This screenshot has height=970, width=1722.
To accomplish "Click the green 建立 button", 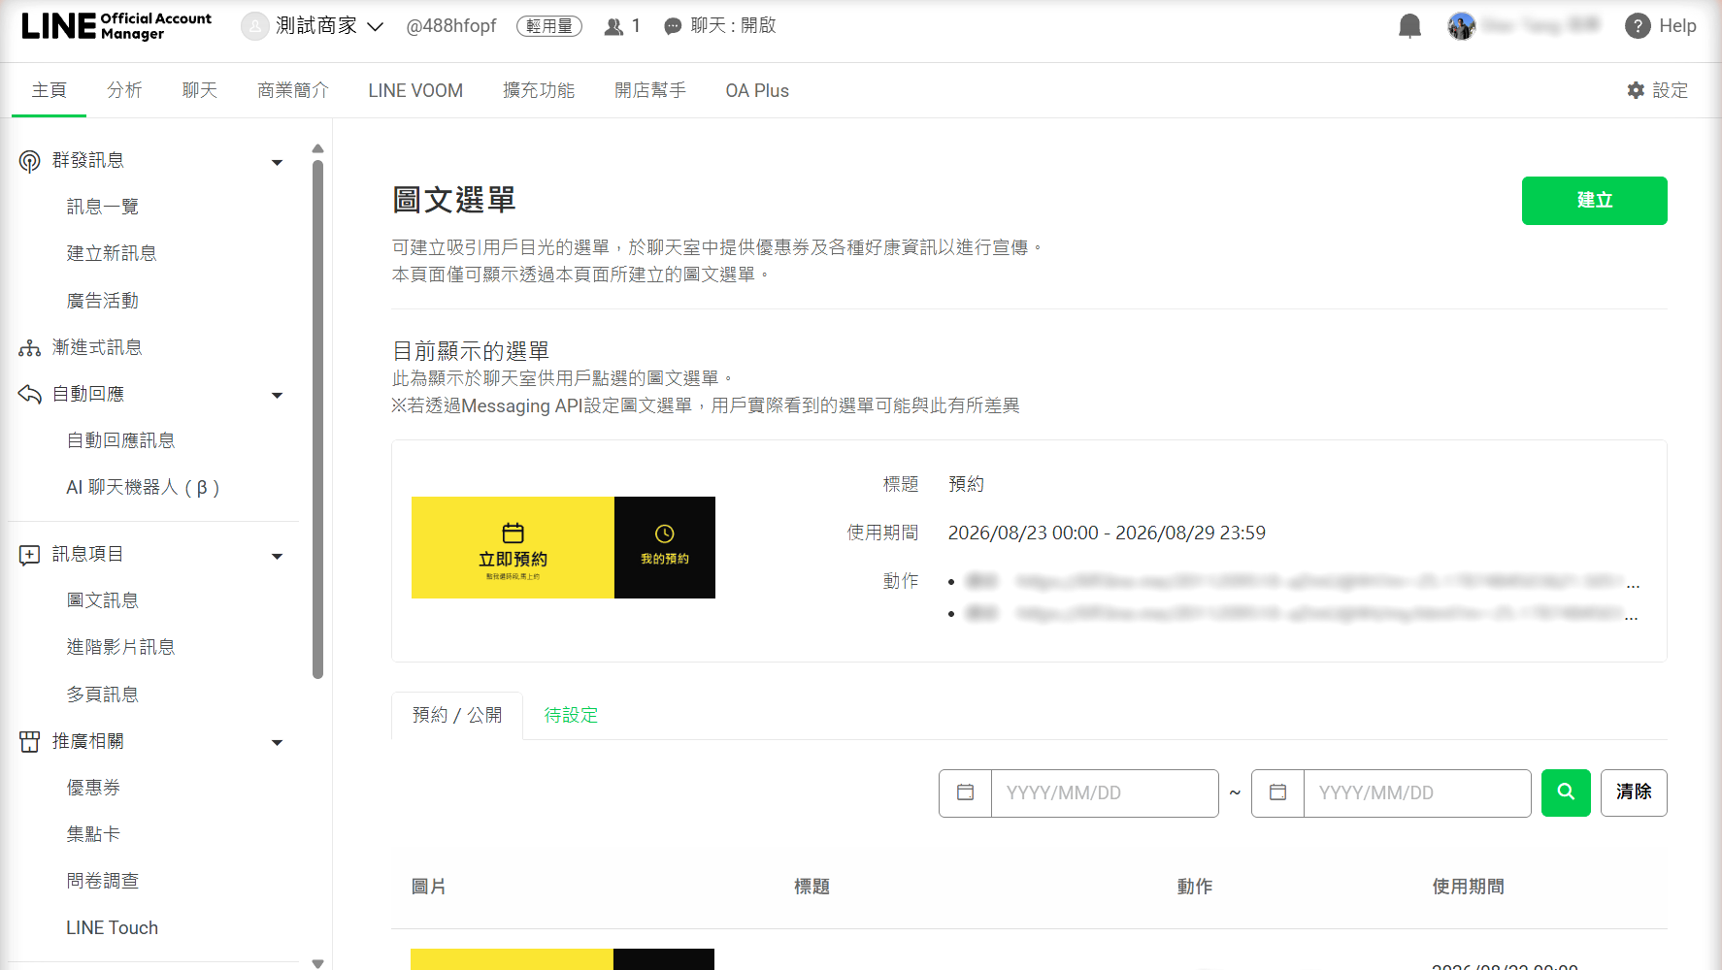I will click(x=1594, y=200).
